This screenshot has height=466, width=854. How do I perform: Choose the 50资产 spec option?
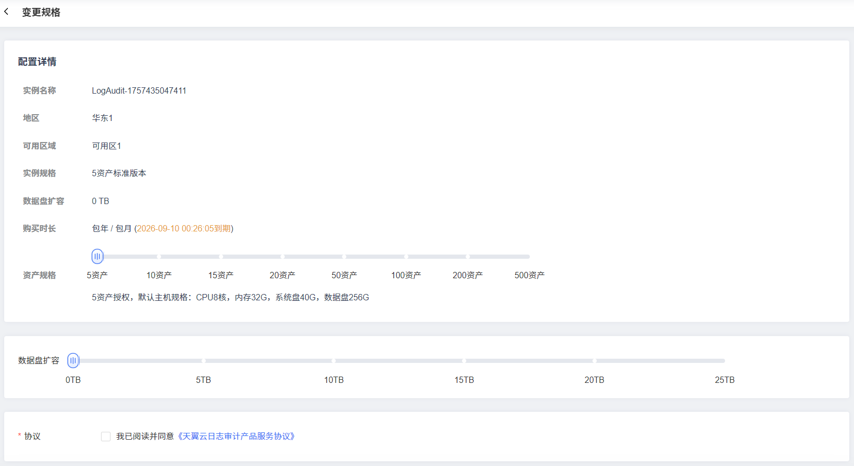coord(344,257)
